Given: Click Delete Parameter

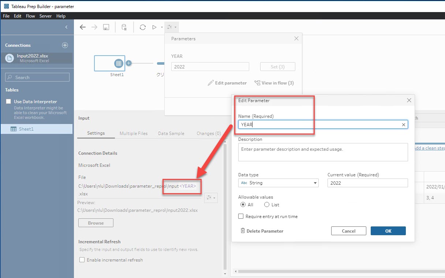Looking at the screenshot, I should tap(262, 231).
